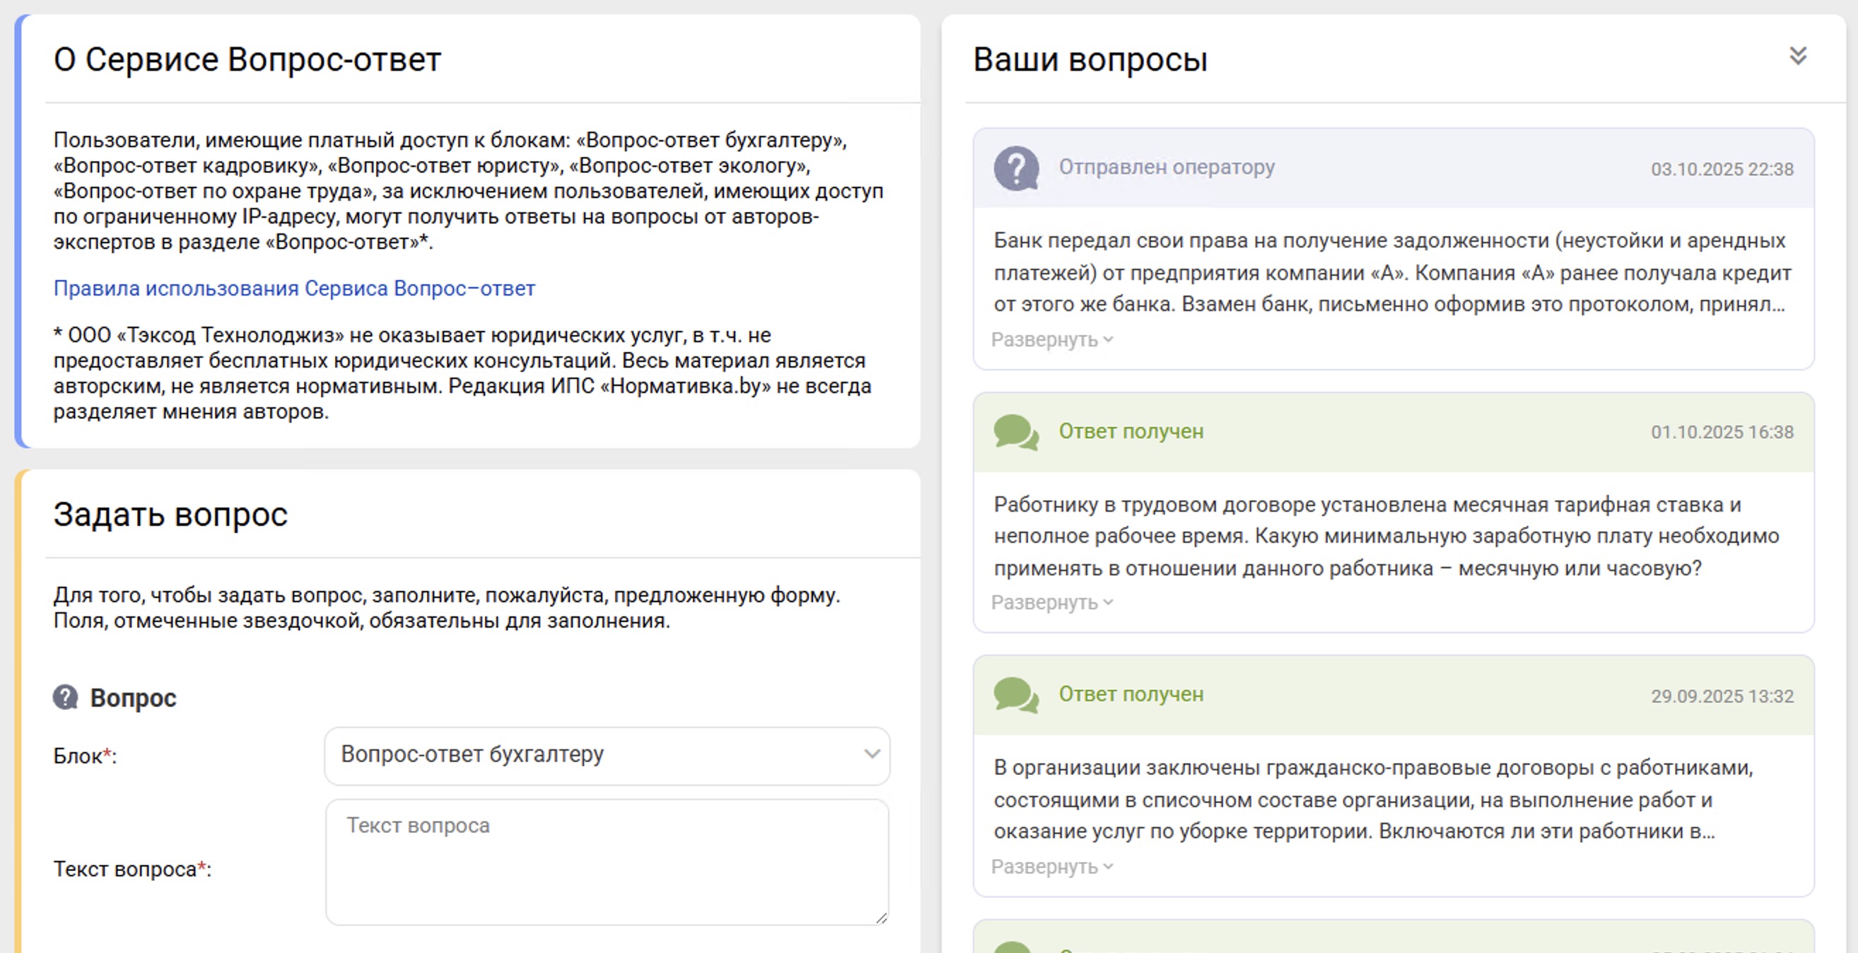
Task: Click the dropdown arrow in the 'Блок' selector
Action: pos(871,754)
